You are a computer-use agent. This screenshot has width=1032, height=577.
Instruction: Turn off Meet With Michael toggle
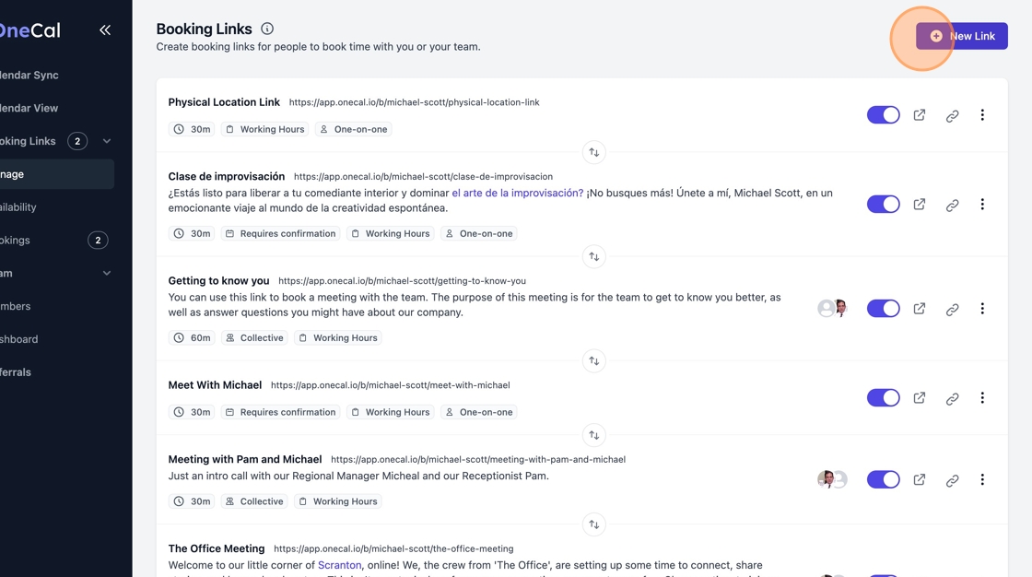click(883, 398)
